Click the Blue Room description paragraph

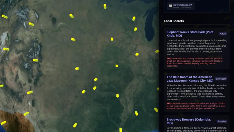pos(196,92)
